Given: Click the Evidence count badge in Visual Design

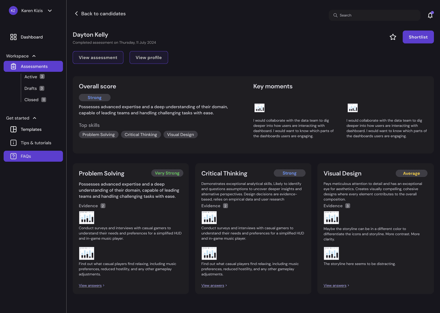Looking at the screenshot, I should click(348, 206).
